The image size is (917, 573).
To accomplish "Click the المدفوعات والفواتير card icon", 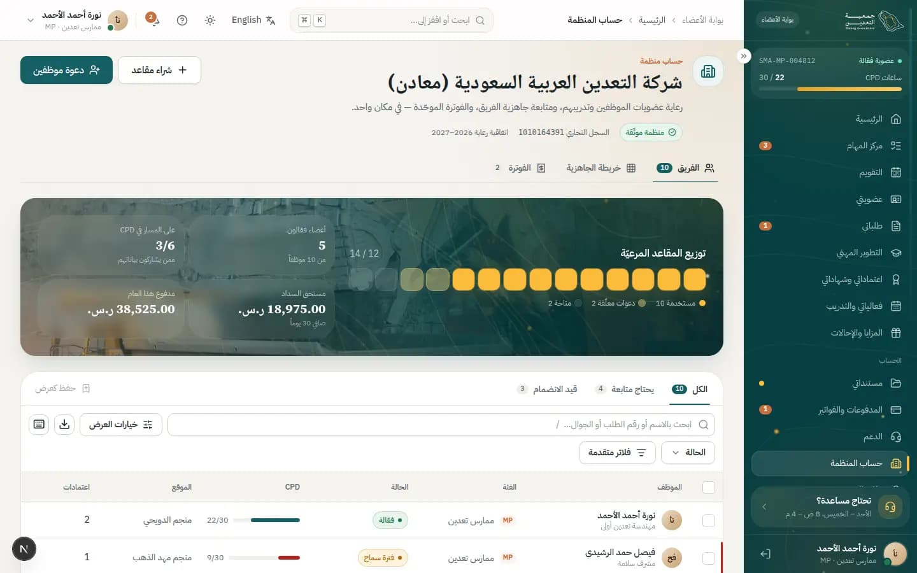I will [896, 410].
